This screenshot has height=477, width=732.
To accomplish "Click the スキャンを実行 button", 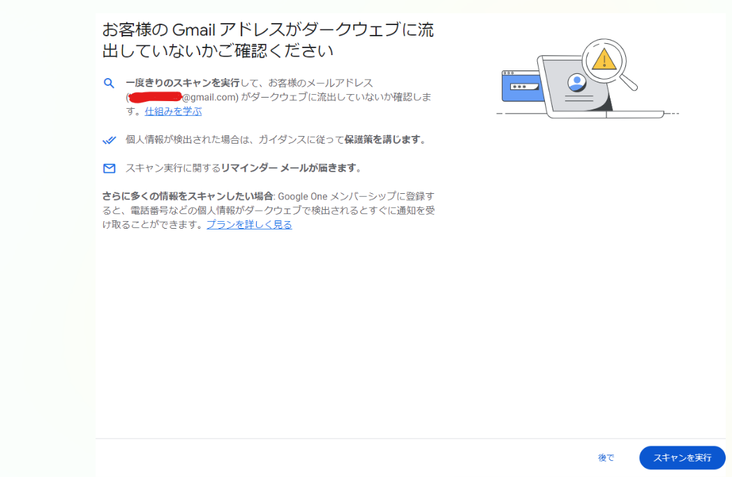I will pos(682,458).
